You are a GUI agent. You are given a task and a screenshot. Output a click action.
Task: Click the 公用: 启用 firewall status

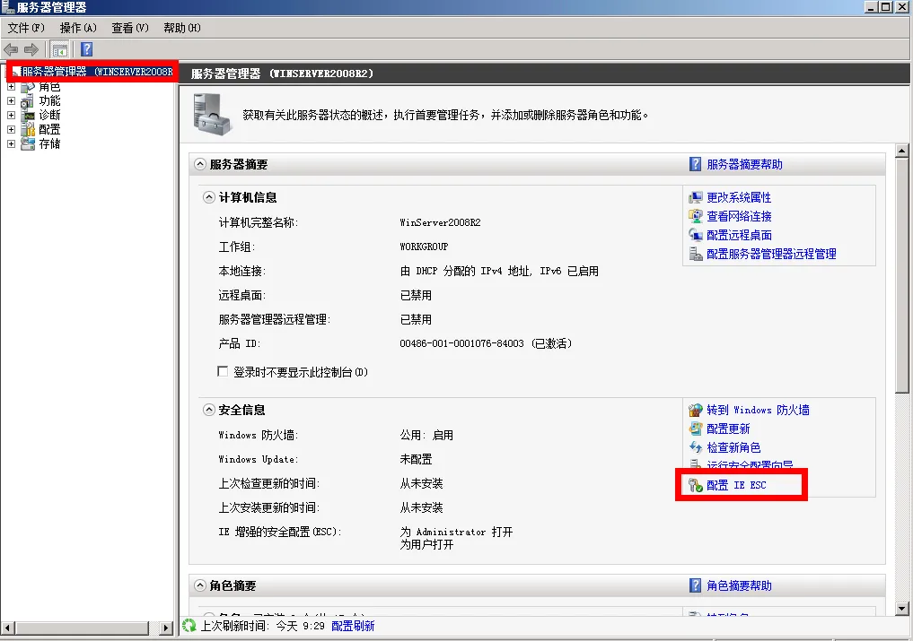point(426,435)
